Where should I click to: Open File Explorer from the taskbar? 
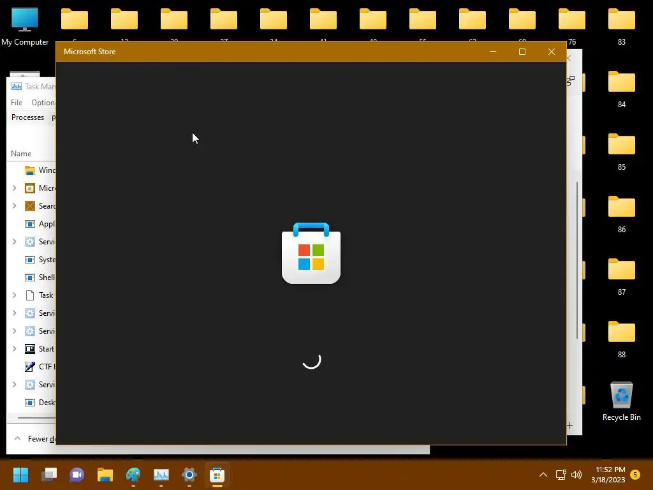[105, 474]
